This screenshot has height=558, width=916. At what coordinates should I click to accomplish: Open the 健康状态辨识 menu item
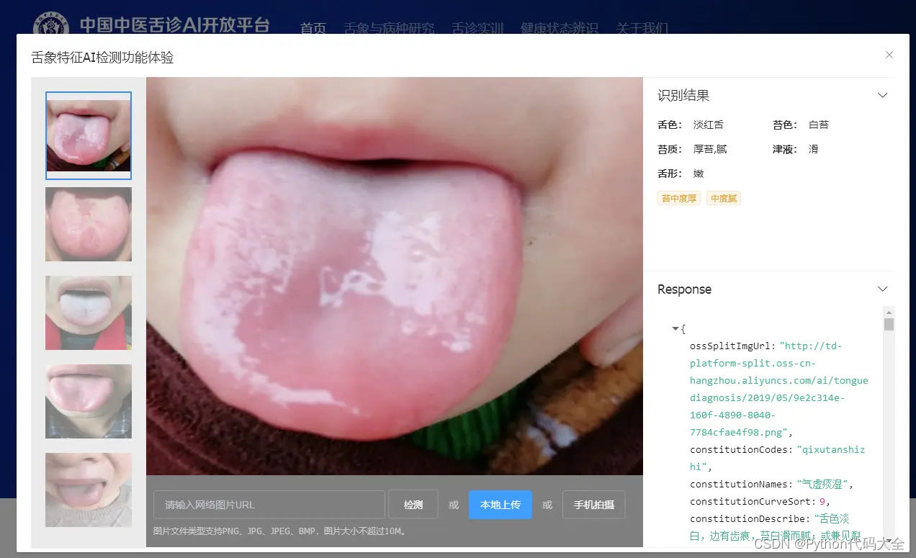560,29
